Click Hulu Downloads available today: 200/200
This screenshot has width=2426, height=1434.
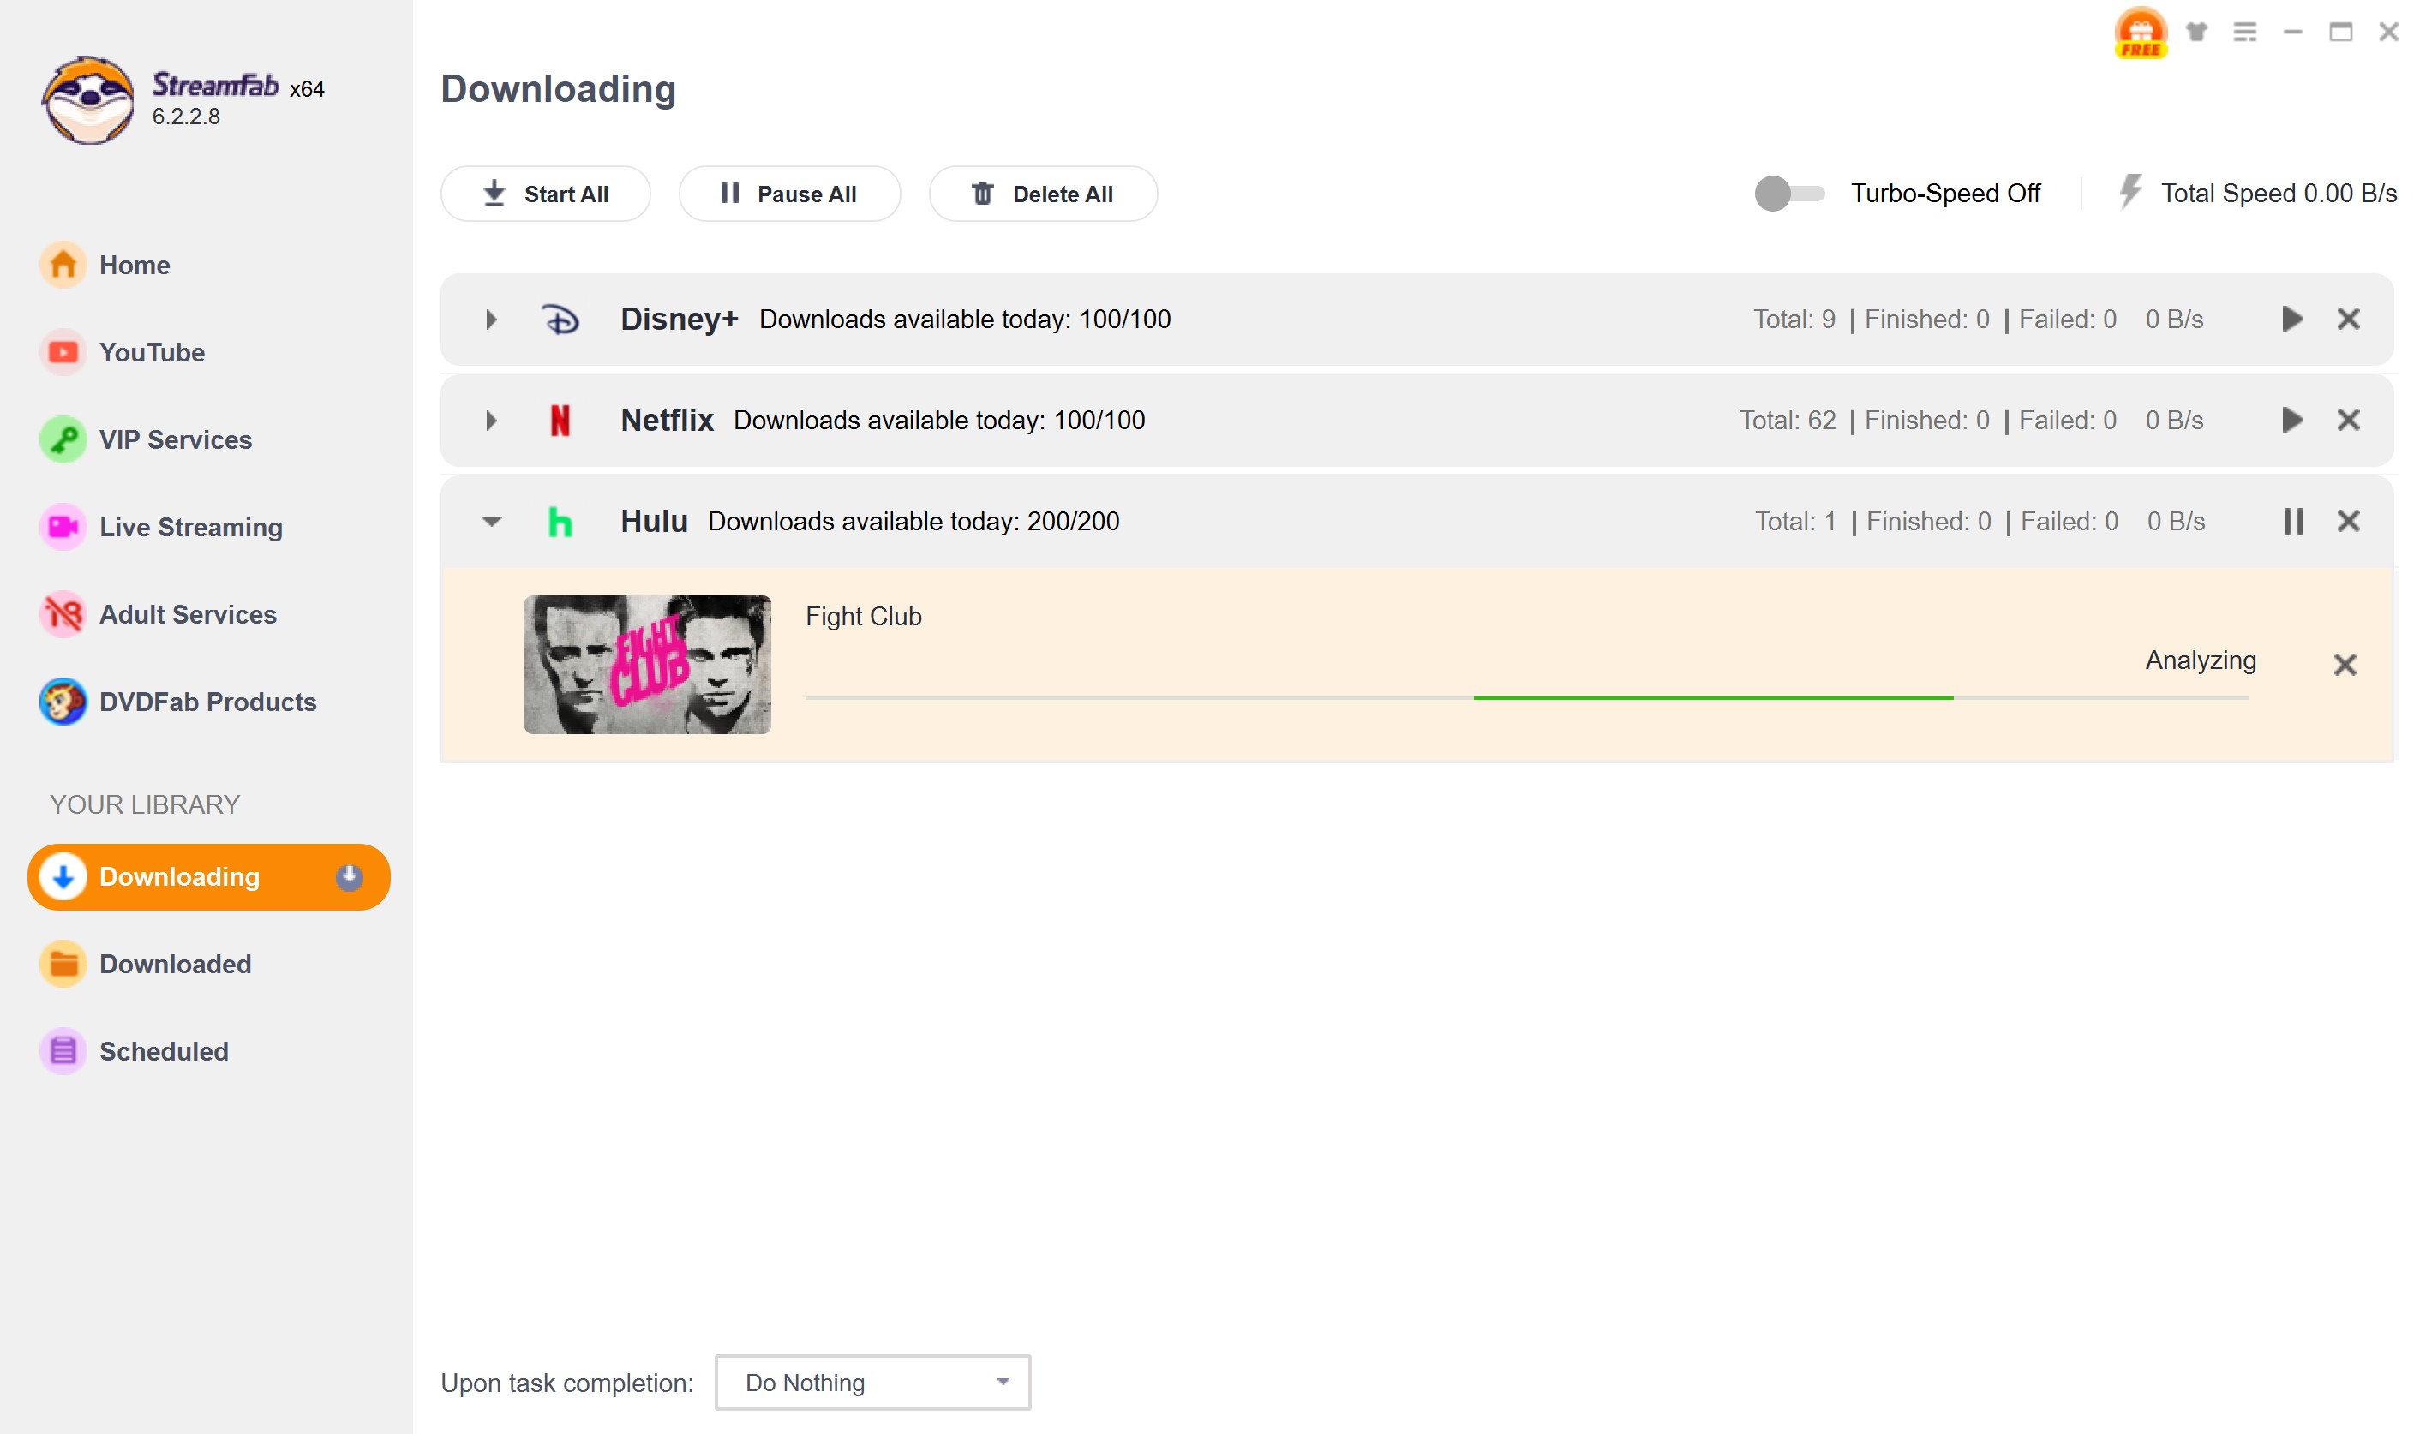tap(913, 522)
